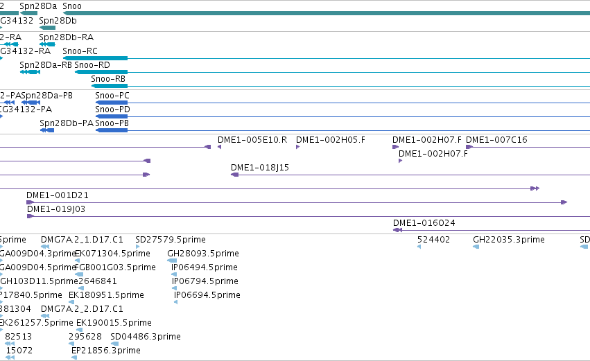Viewport: 590px width, 361px height.
Task: Click the SD27579.5prime EST label
Action: [x=171, y=240]
